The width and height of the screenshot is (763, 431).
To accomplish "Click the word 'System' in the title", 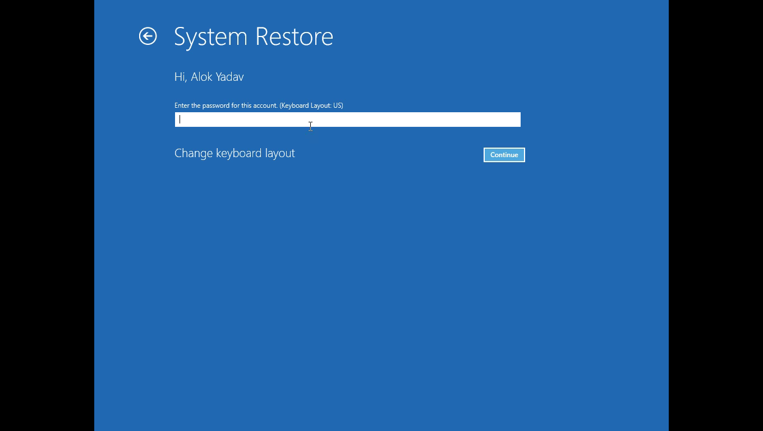I will (x=210, y=36).
